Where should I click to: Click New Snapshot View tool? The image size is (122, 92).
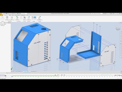(x=12, y=18)
